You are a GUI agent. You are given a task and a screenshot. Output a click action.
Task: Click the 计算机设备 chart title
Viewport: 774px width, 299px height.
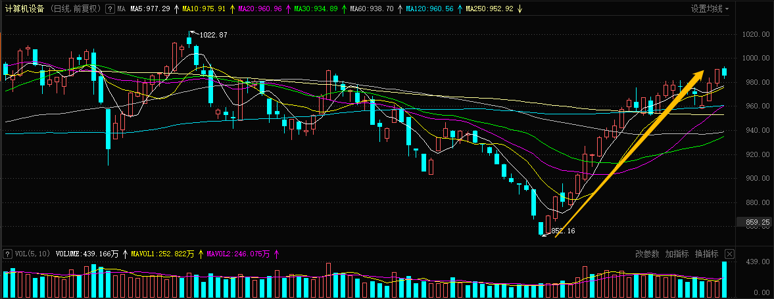point(24,9)
